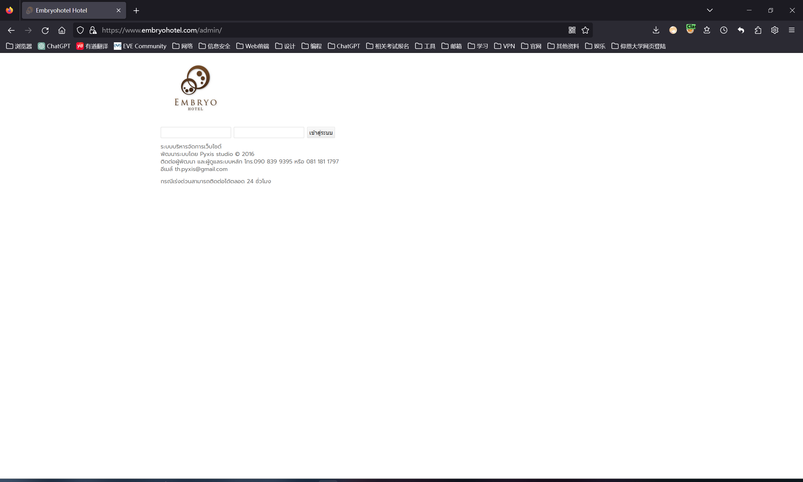Open the 相关考试报名 bookmarks folder

[x=387, y=46]
